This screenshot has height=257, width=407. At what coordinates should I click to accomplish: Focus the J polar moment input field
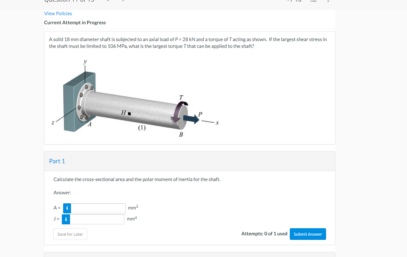point(97,219)
